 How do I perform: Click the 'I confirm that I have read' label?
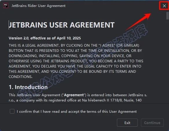[77, 112]
